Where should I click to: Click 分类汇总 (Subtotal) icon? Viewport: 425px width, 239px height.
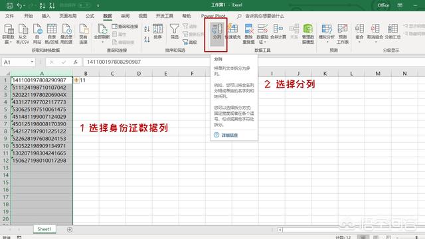pyautogui.click(x=392, y=31)
